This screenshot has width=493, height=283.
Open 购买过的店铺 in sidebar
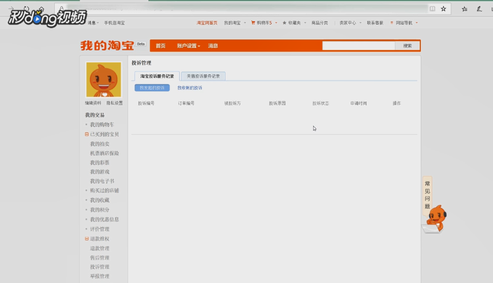click(104, 191)
